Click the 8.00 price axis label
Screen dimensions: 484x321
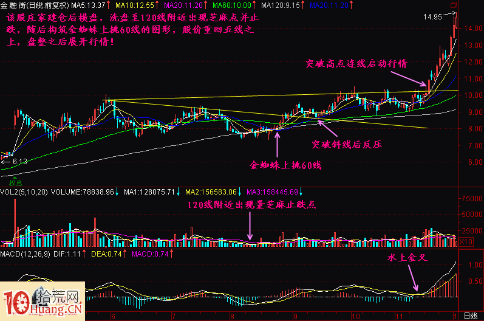[x=475, y=128]
